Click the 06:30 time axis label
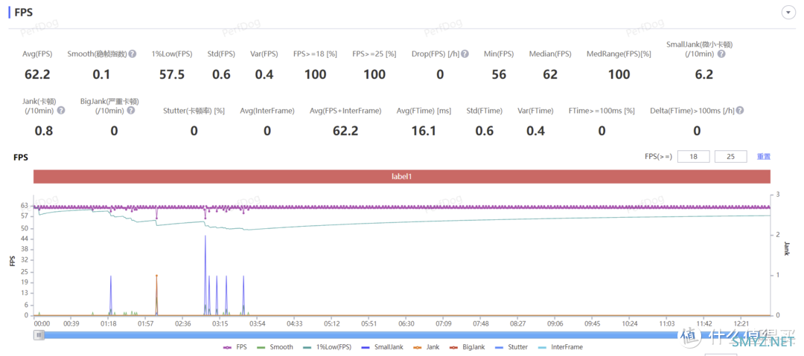The image size is (804, 356). coord(406,324)
